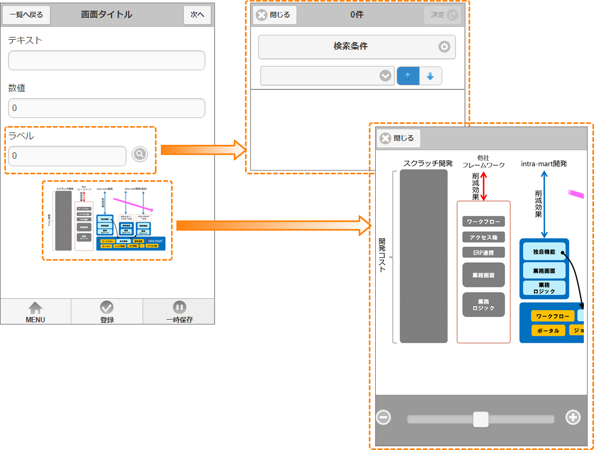
Task: Tap the 一時保存 pause button
Action: (x=179, y=312)
